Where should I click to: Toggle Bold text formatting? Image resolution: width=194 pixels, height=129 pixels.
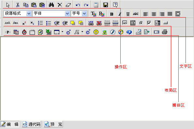tap(112, 14)
